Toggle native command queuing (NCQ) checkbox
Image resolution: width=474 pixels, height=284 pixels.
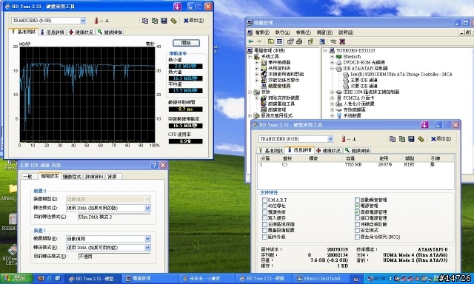pyautogui.click(x=357, y=237)
